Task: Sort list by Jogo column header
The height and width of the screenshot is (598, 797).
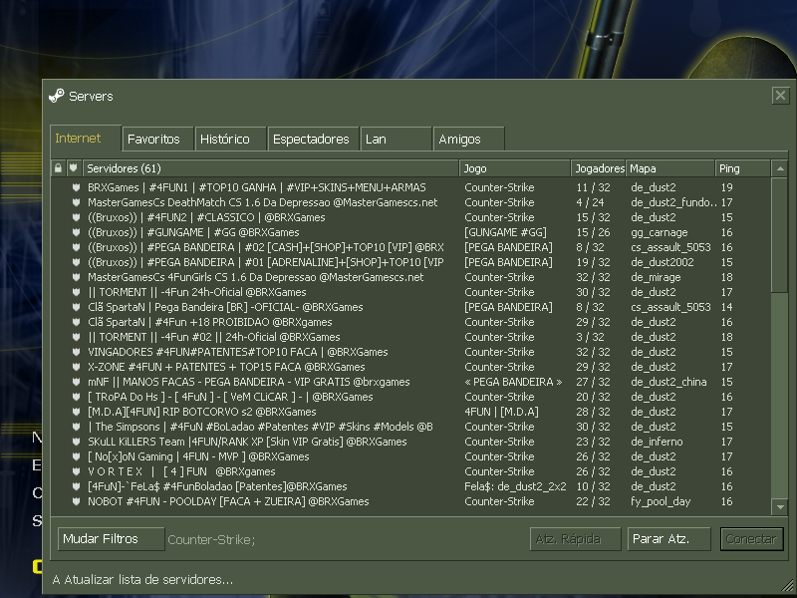Action: [x=514, y=167]
